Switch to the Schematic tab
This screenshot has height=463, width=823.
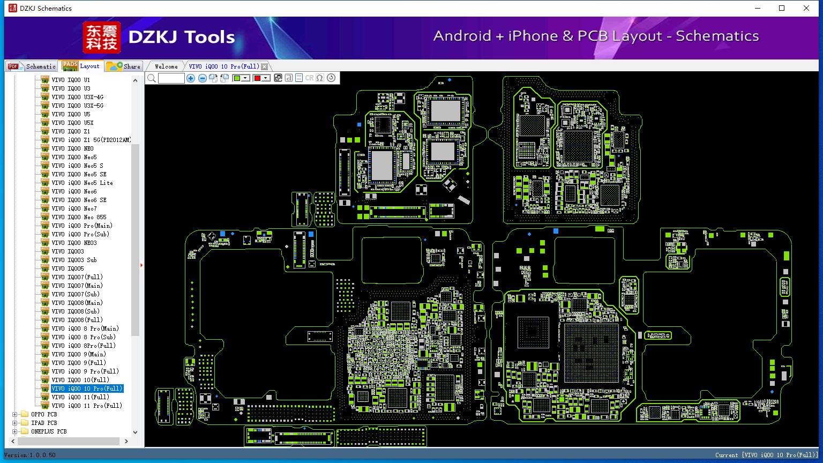(31, 66)
